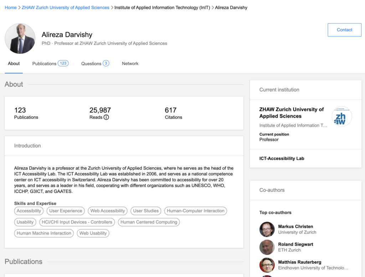
Task: Choose the Human-Computer Interaction tag
Action: point(196,211)
